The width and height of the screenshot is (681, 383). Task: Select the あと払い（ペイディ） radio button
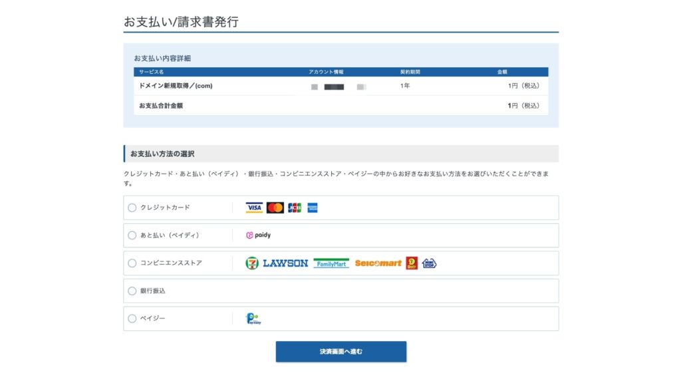[132, 235]
